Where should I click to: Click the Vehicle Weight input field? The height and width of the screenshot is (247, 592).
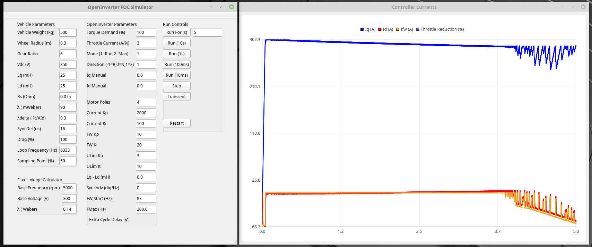pos(68,32)
